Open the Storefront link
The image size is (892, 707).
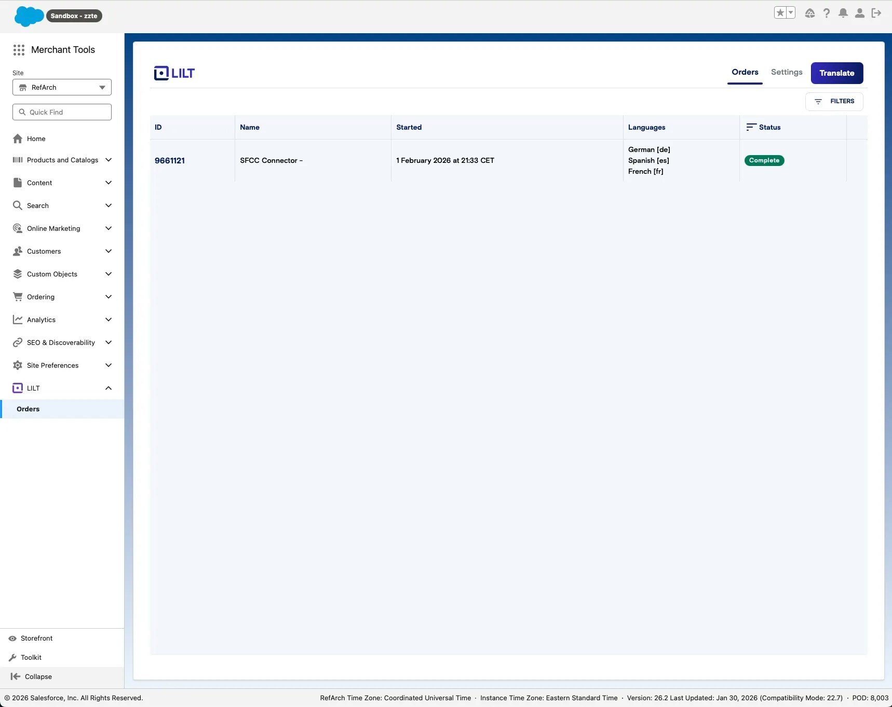36,639
